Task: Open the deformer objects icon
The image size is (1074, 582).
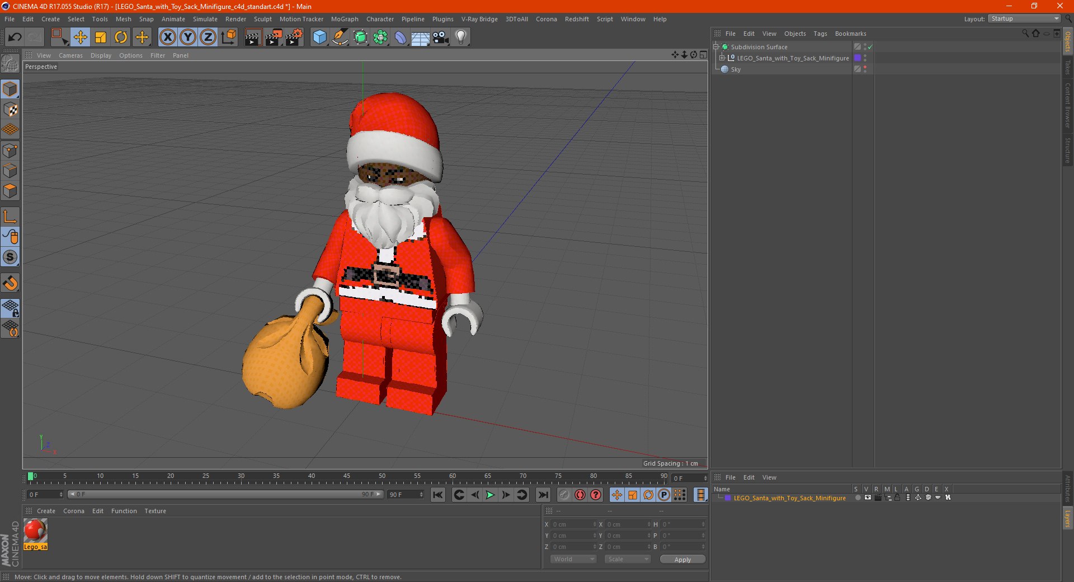Action: [401, 37]
